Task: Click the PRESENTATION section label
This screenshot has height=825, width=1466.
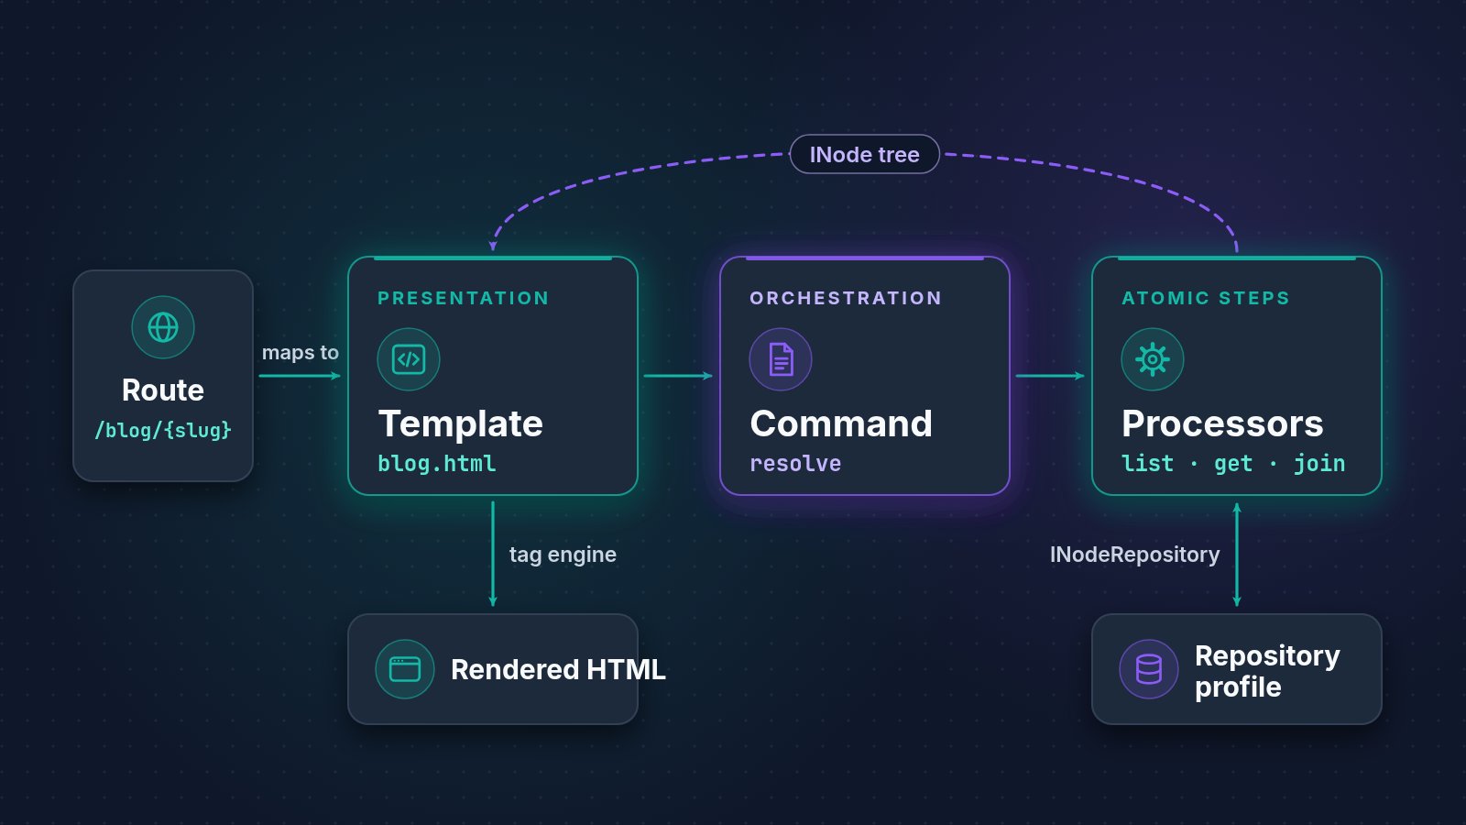Action: click(464, 298)
